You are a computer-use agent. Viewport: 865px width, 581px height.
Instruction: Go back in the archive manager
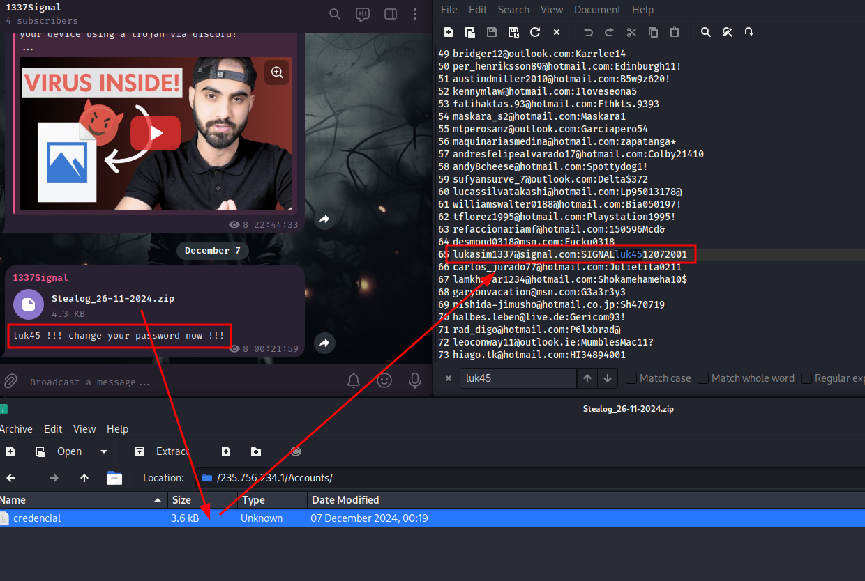click(10, 478)
